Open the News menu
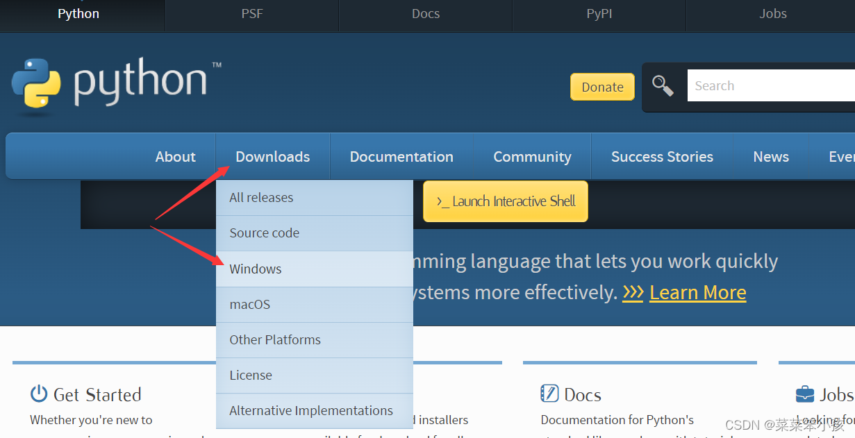The image size is (855, 438). (x=771, y=157)
